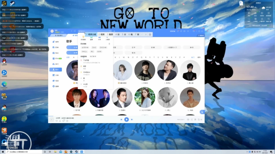
Task: Select the hot songs tab in search panel
Action: click(x=84, y=56)
